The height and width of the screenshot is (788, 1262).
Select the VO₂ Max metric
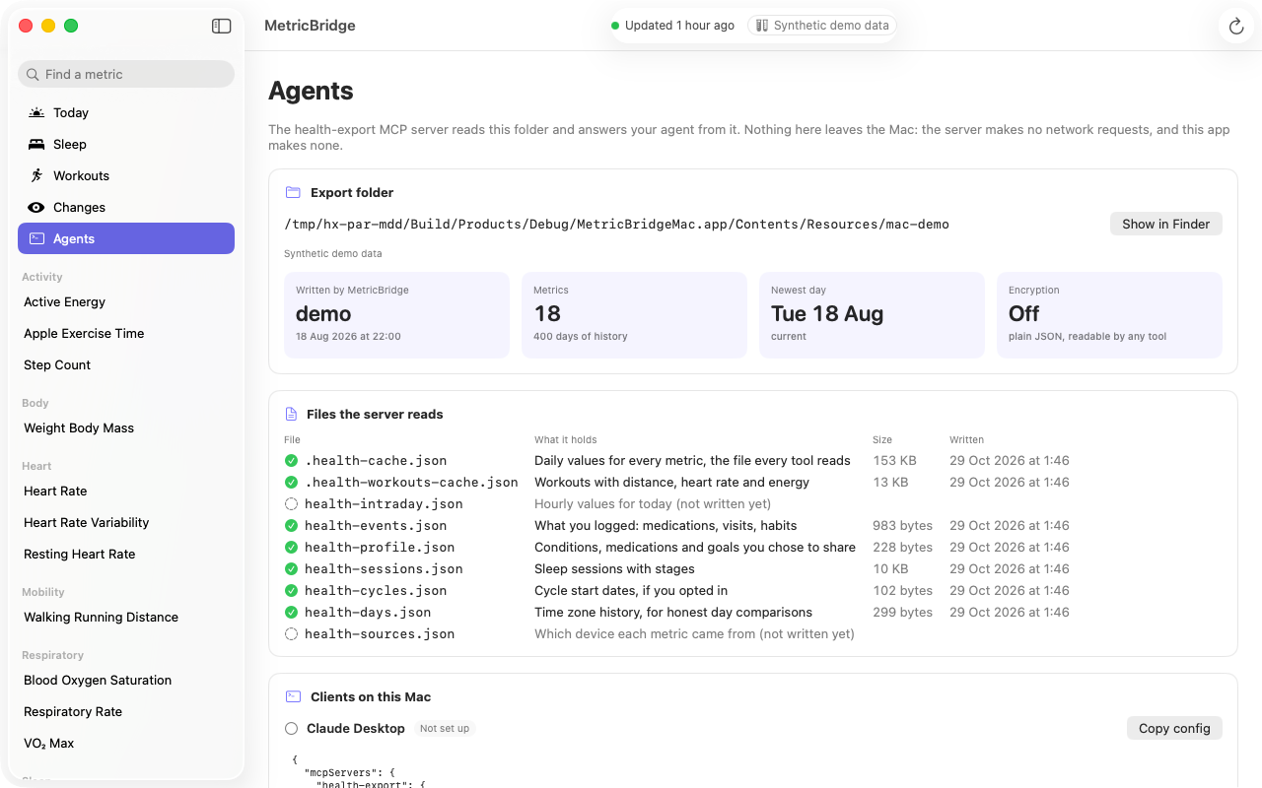coord(126,743)
